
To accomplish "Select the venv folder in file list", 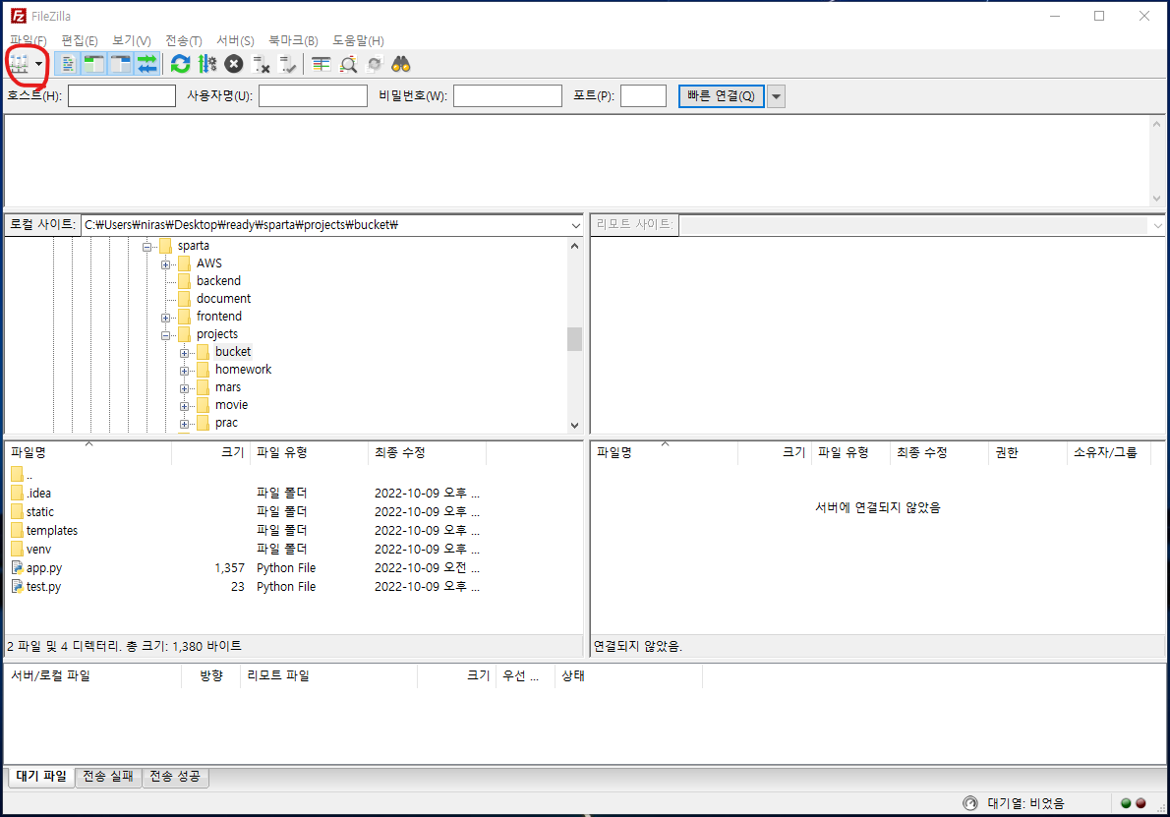I will [x=38, y=549].
